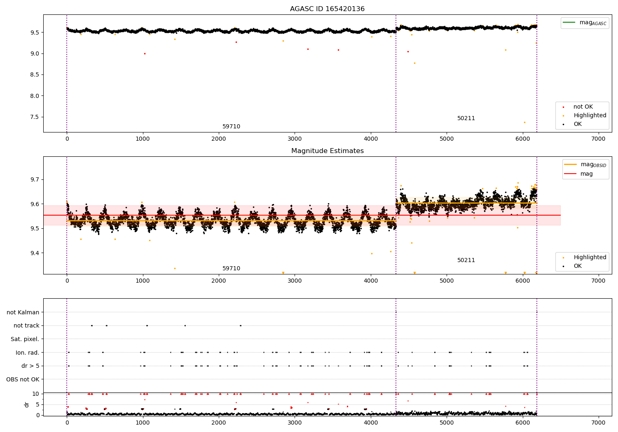
Task: Click the '1000' x-axis tick of bottom plot
Action: [143, 423]
